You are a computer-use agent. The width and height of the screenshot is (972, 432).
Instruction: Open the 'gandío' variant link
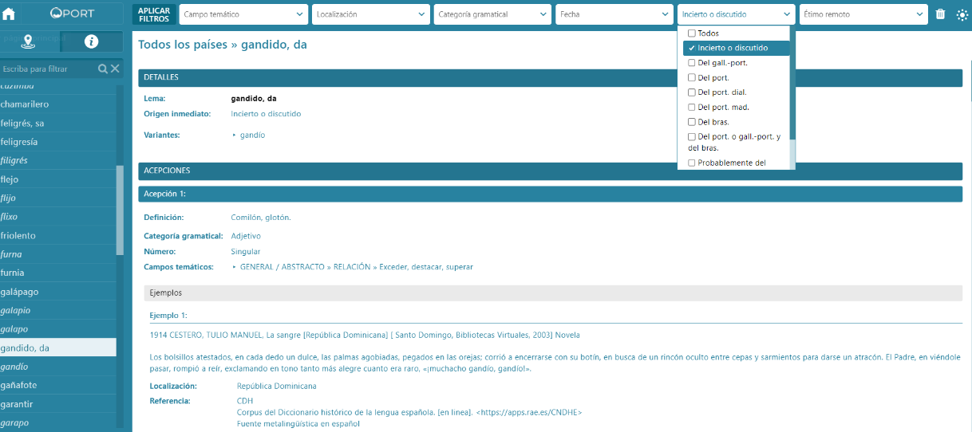[252, 135]
